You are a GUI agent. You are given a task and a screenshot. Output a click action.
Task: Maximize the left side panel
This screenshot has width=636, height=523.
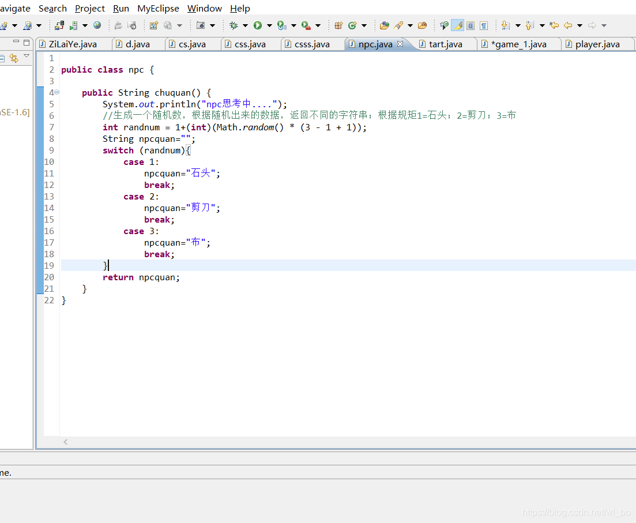click(x=27, y=42)
